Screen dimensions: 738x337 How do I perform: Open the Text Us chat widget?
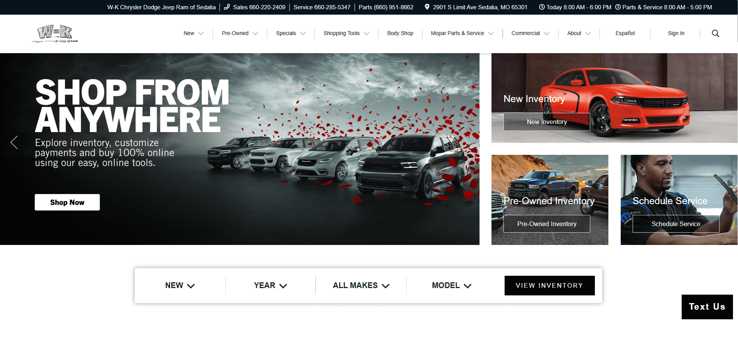click(707, 307)
